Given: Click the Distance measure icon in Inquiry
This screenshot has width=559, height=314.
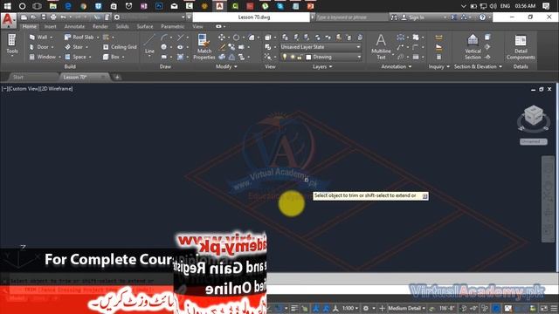Looking at the screenshot, I should coord(438,38).
